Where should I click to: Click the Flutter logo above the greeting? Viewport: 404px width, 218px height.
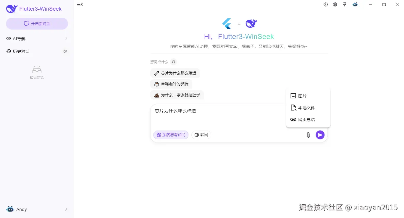point(227,23)
